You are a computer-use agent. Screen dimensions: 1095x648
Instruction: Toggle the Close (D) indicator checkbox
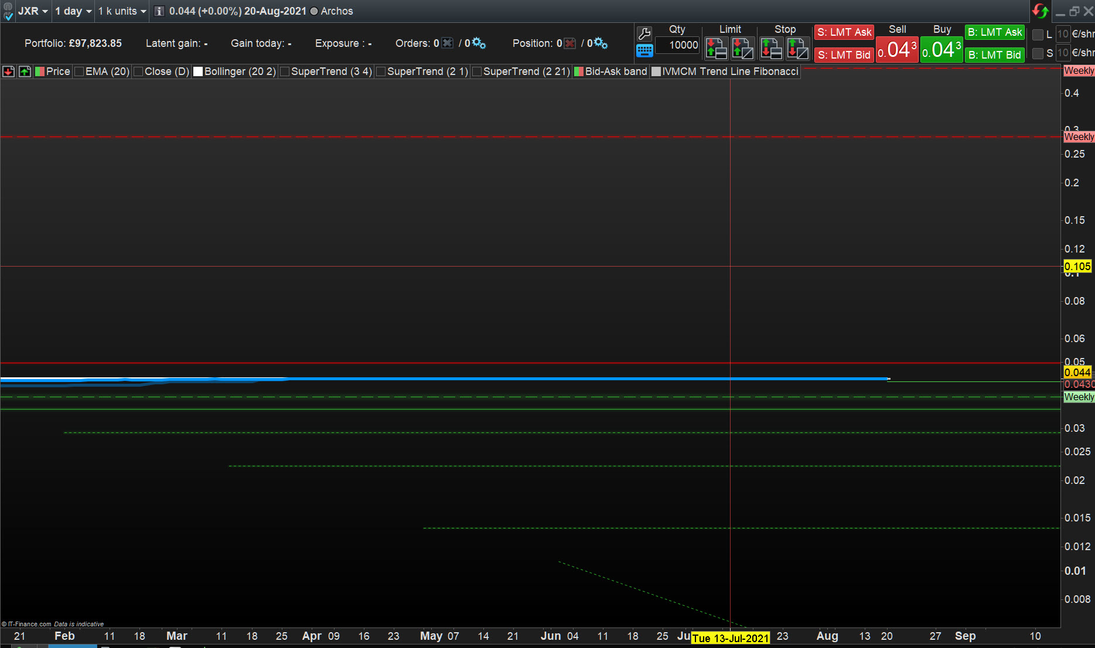tap(138, 71)
